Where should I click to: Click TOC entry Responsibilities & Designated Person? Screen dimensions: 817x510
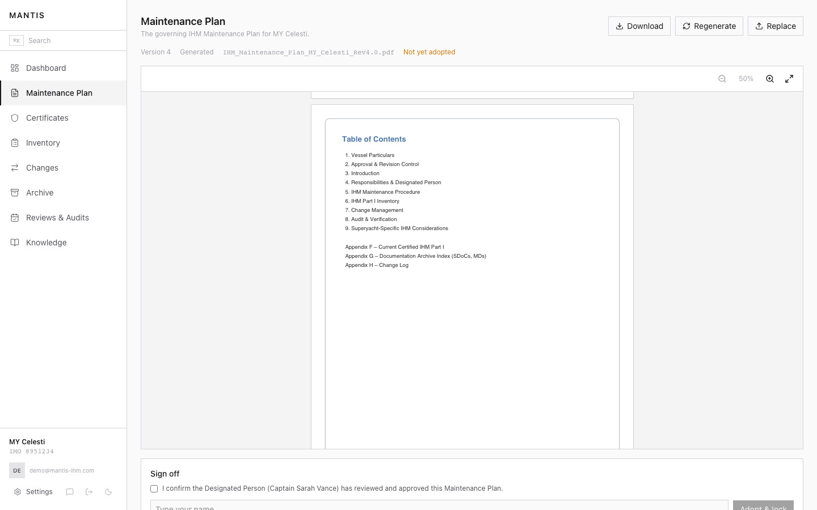[x=393, y=182]
